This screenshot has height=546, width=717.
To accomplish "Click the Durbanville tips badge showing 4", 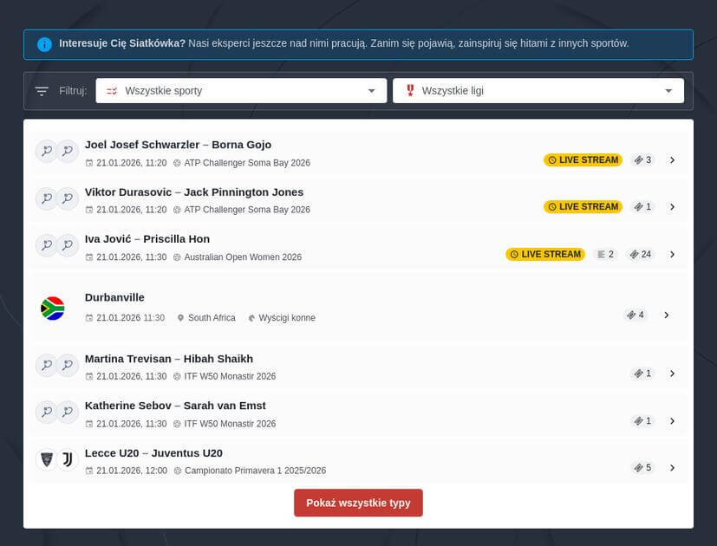I will click(635, 315).
